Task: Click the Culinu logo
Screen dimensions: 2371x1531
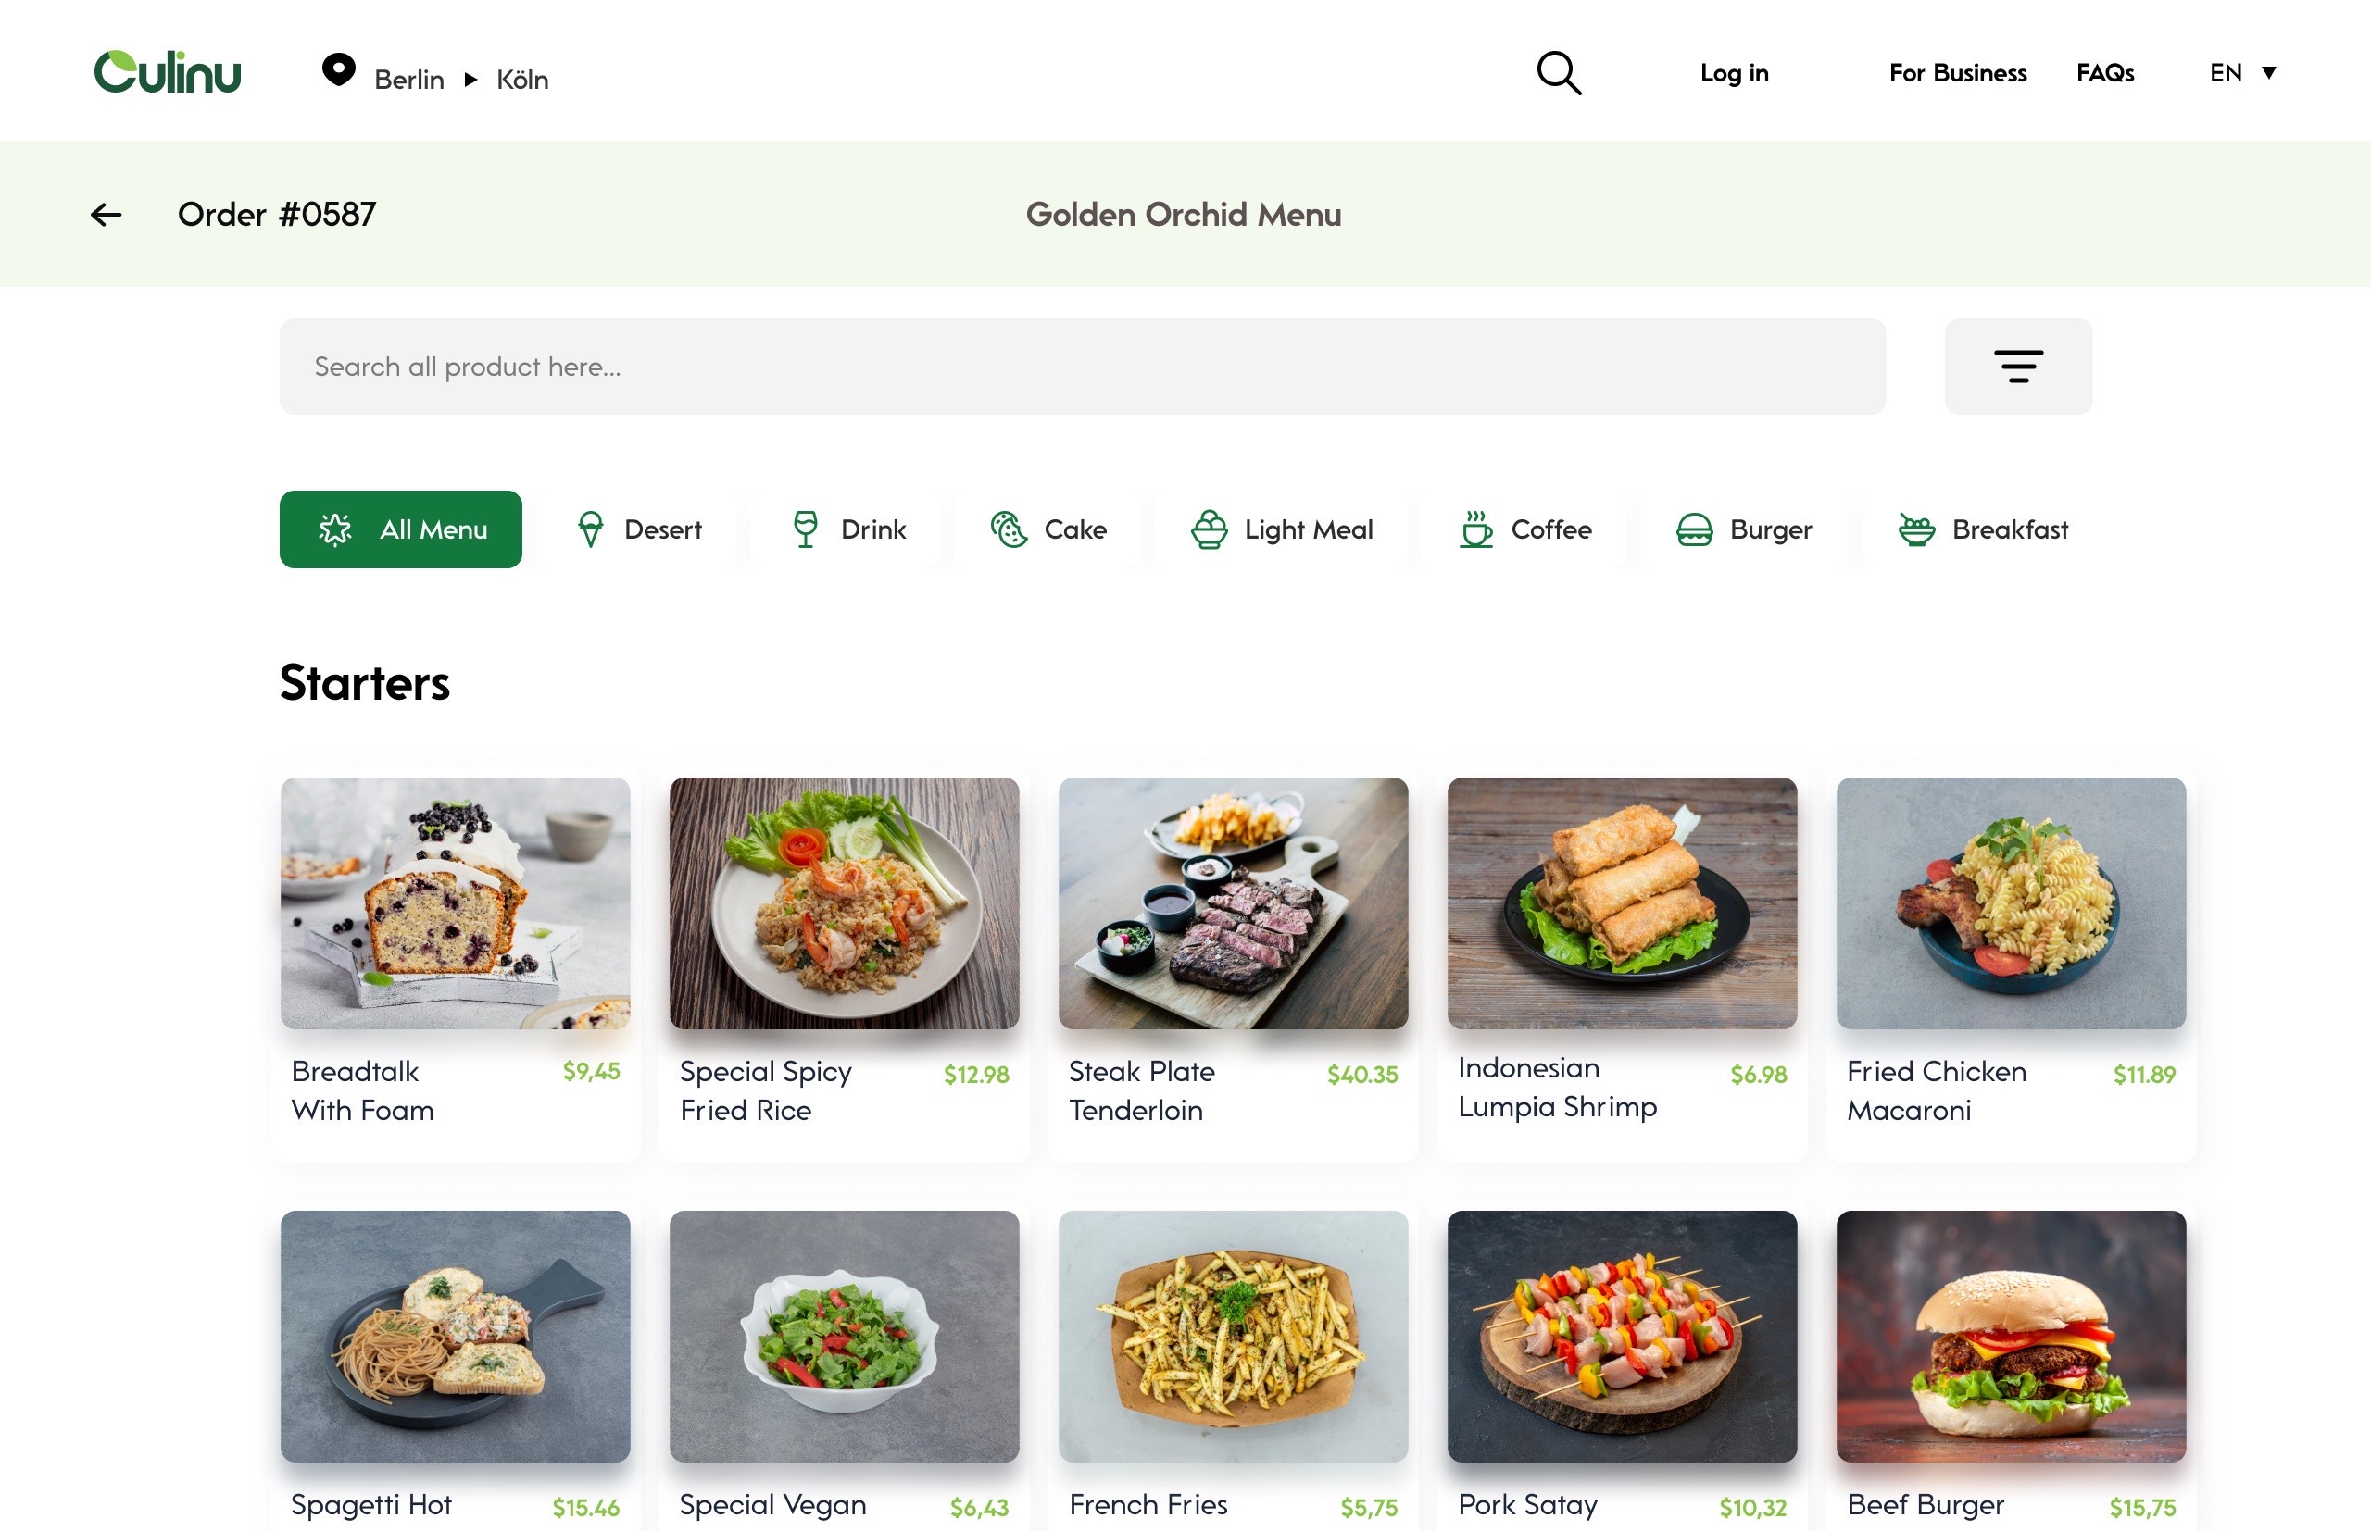Action: [167, 72]
